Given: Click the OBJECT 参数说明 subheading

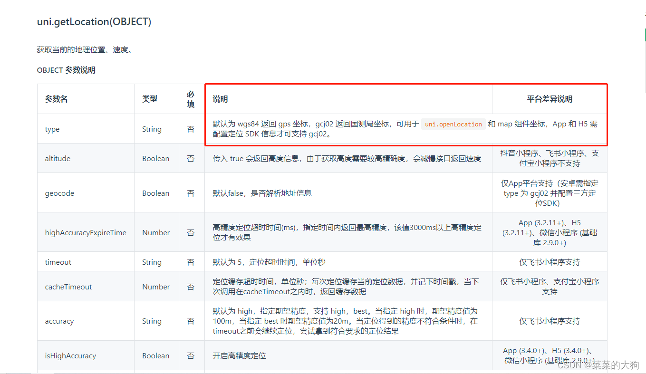Looking at the screenshot, I should (66, 70).
